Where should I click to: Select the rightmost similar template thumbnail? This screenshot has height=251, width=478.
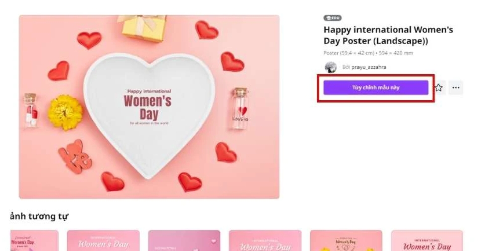point(427,241)
